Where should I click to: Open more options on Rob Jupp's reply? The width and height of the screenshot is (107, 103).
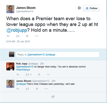coord(48,74)
